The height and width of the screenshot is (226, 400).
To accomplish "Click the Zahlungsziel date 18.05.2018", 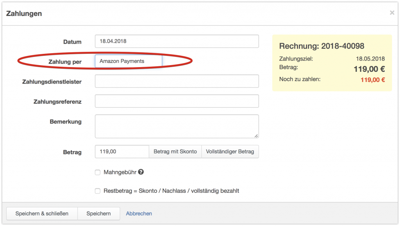I will click(x=370, y=59).
